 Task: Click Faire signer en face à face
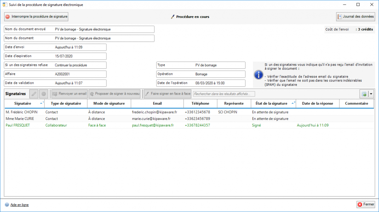(168, 94)
